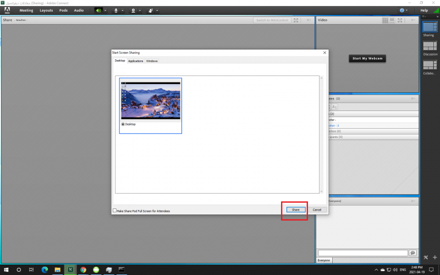Click the Start My Webcam button
The height and width of the screenshot is (275, 440).
click(x=367, y=58)
